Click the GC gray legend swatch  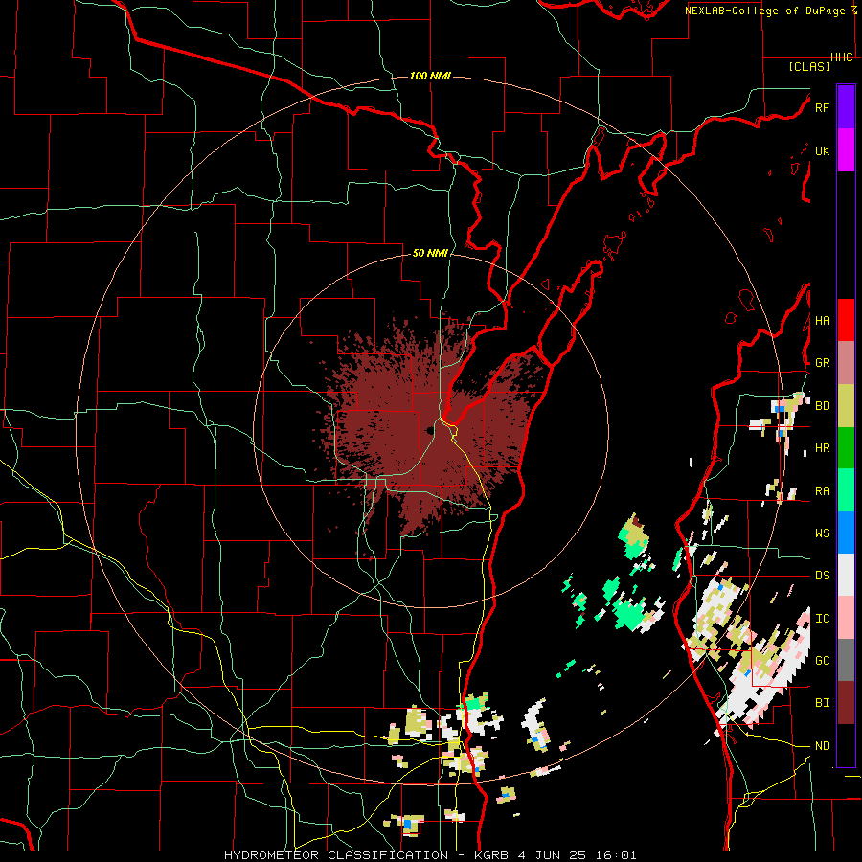point(846,660)
